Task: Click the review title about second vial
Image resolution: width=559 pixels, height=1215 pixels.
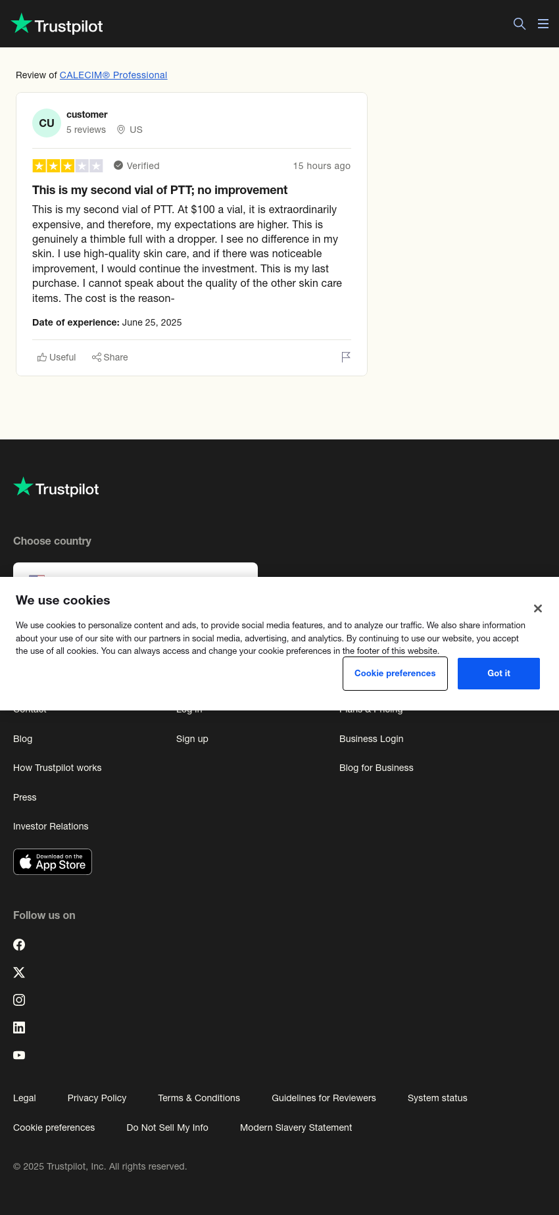Action: point(160,190)
